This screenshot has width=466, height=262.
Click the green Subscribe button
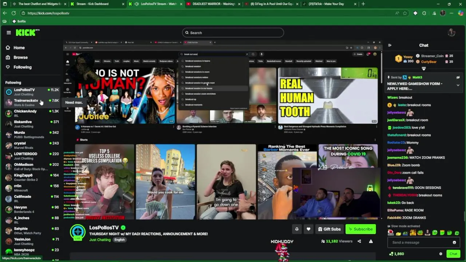[360, 229]
